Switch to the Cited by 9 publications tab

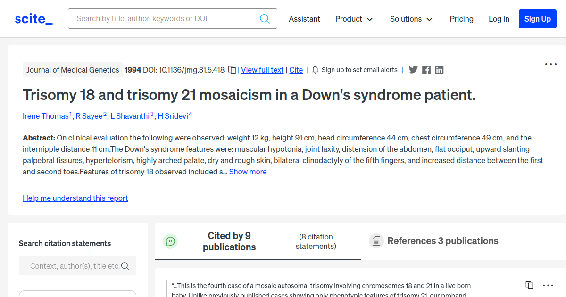[x=229, y=241]
